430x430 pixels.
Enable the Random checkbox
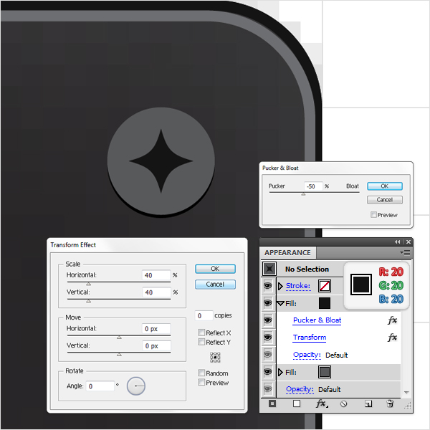click(201, 373)
